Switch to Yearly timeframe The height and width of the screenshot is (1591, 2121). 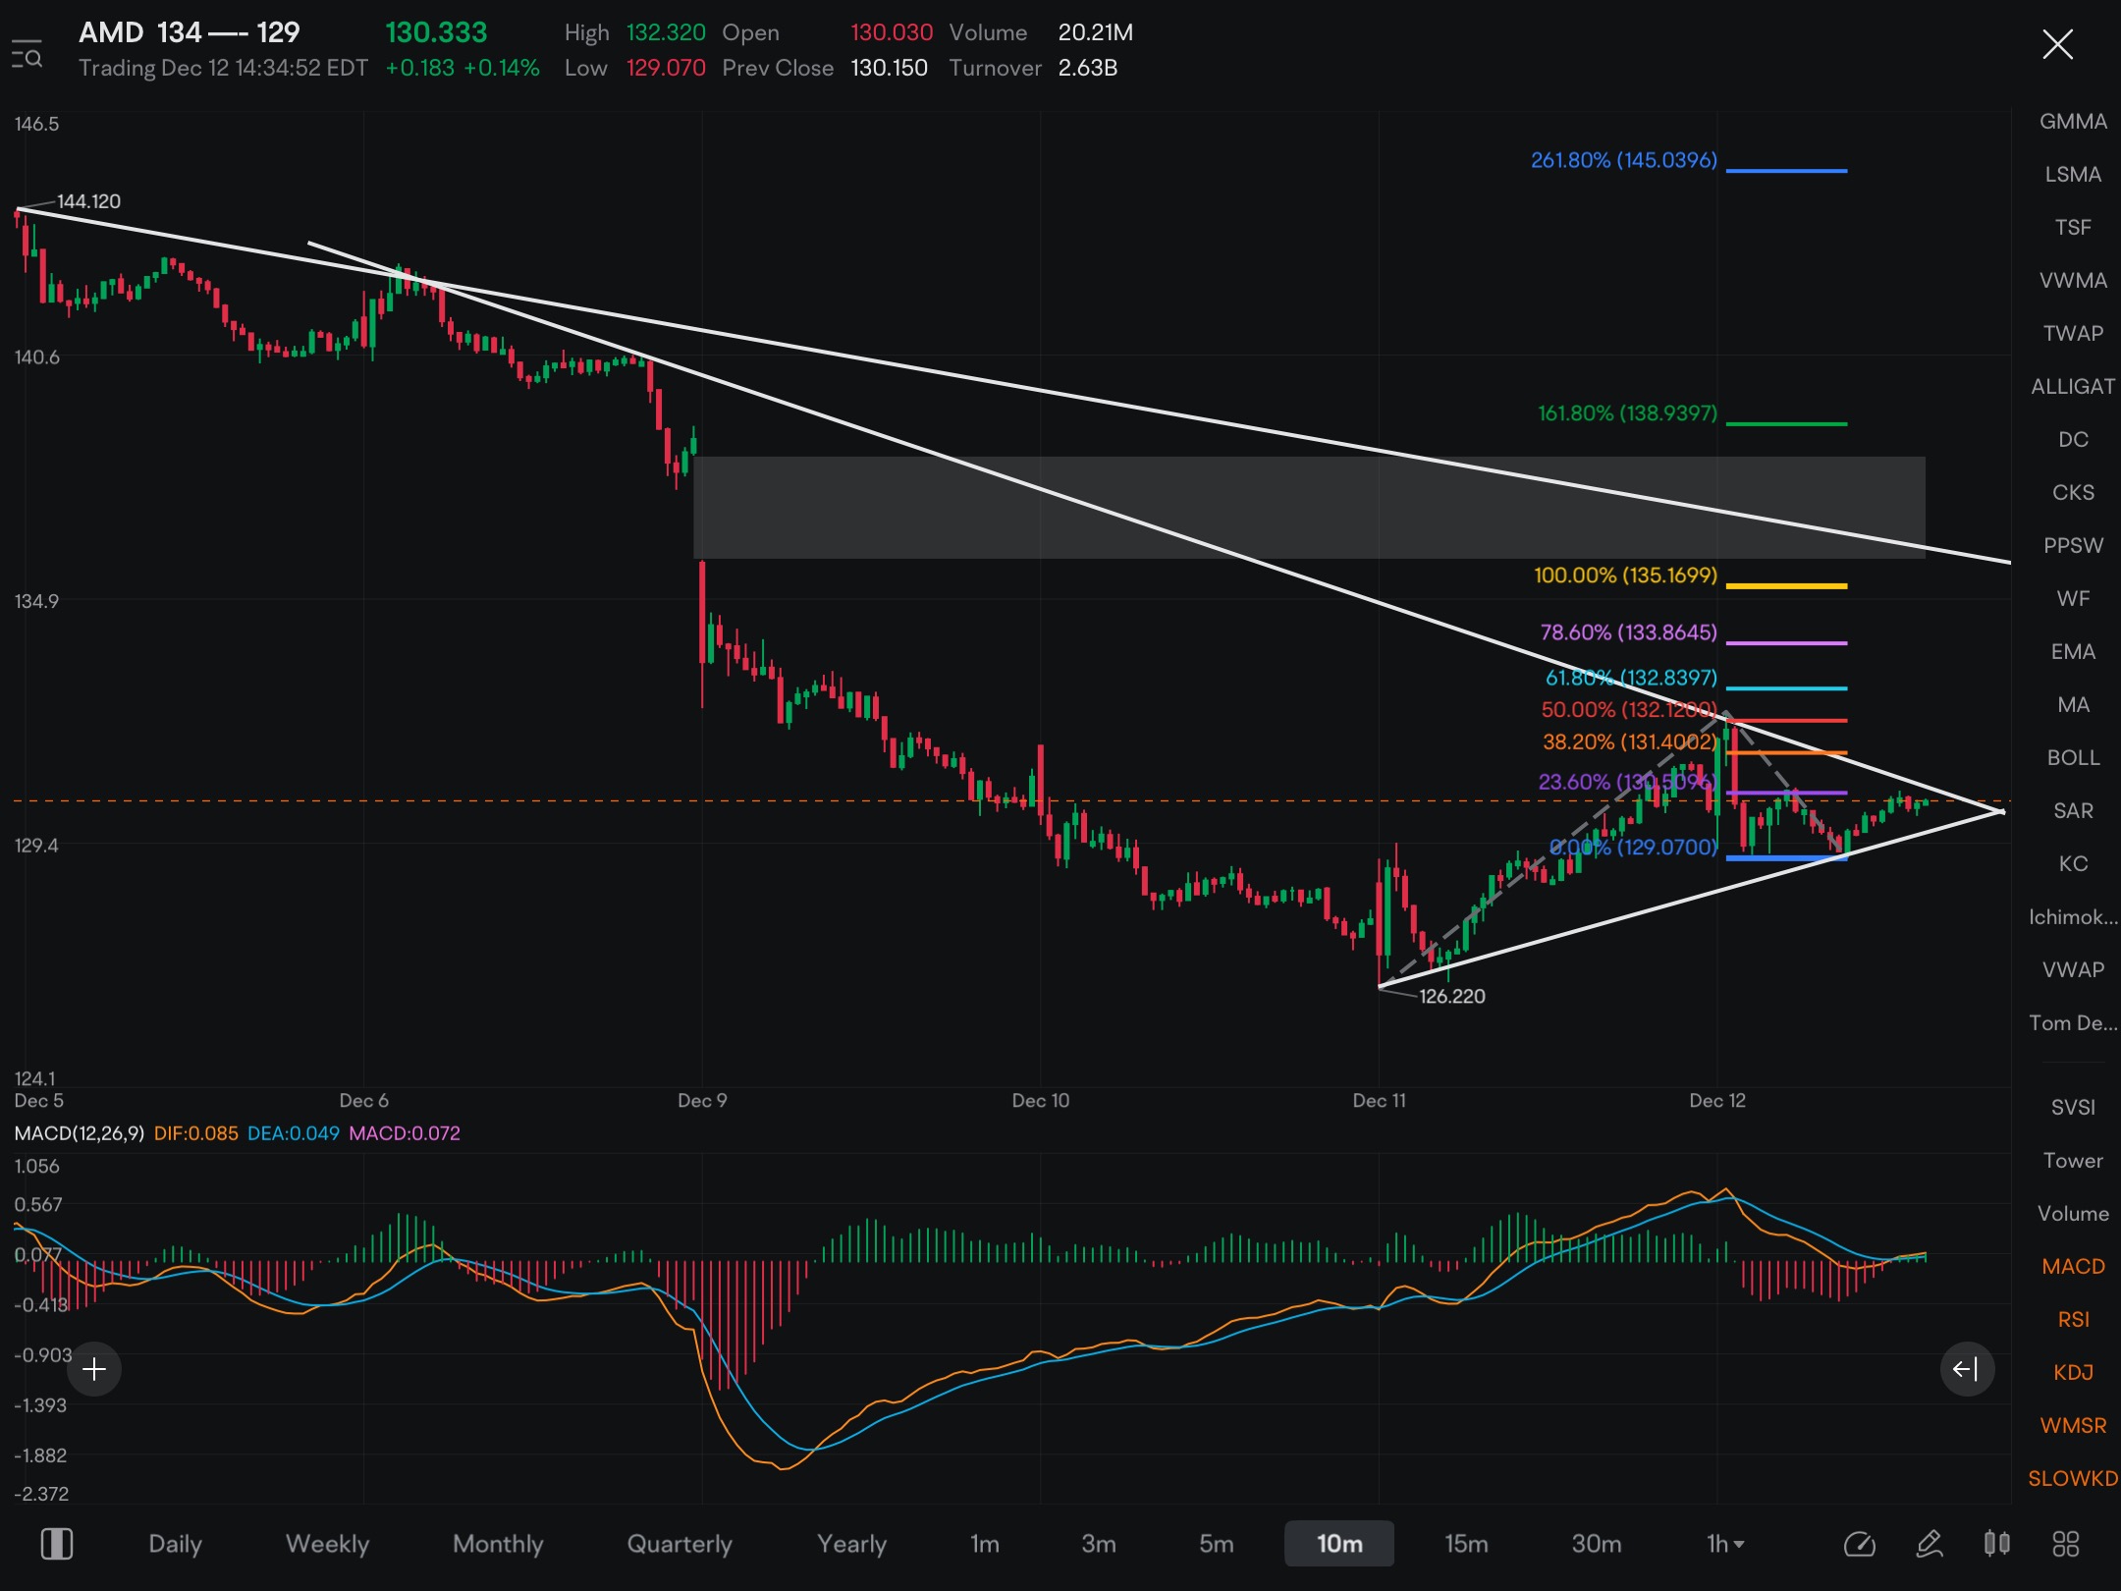tap(851, 1544)
